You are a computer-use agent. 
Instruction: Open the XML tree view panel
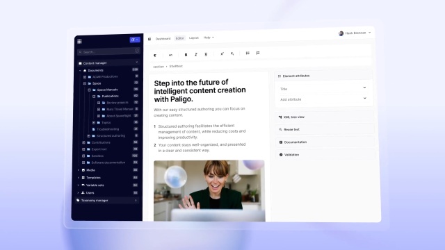click(x=325, y=117)
